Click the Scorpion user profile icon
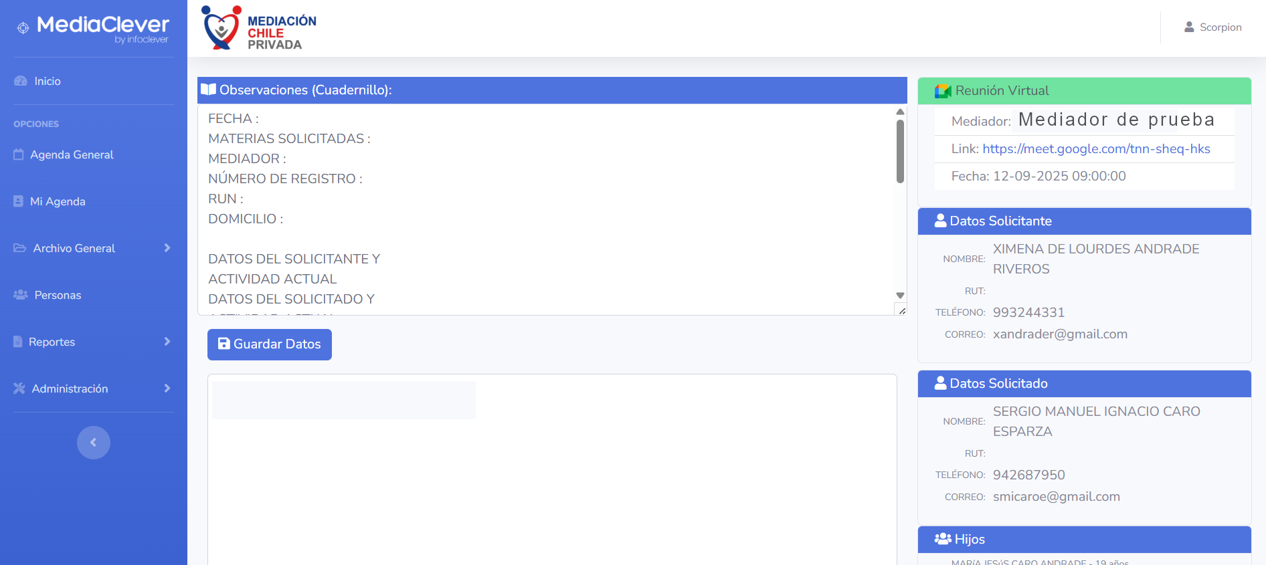Screen dimensions: 1266x565 click(1189, 27)
